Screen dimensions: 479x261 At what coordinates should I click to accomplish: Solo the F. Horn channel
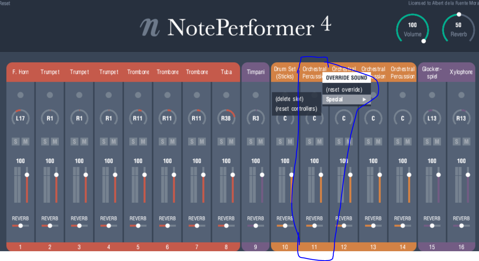click(x=16, y=142)
